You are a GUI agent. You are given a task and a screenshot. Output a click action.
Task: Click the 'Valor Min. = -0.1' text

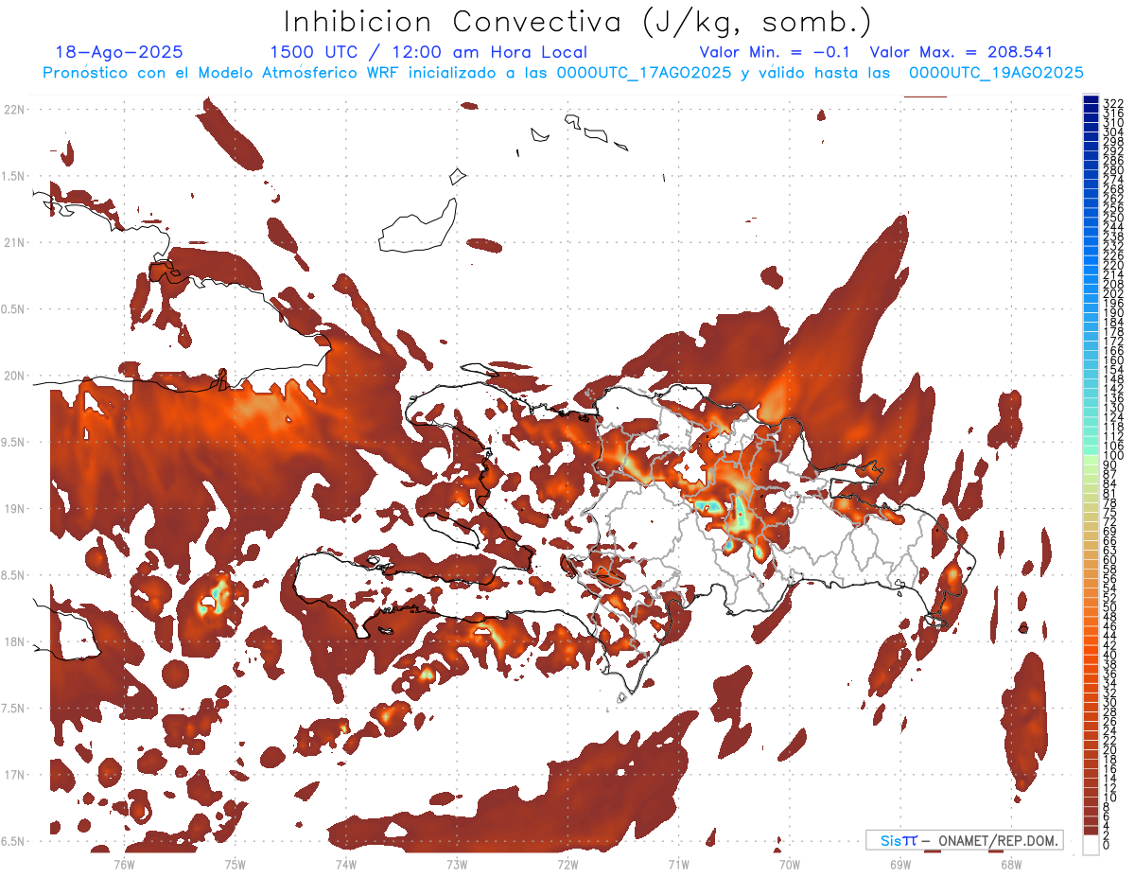point(775,53)
